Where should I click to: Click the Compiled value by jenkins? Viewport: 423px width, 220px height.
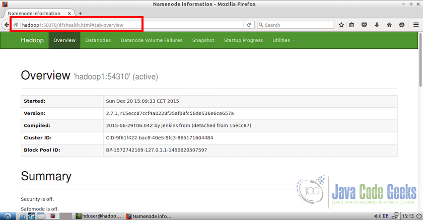[250, 126]
